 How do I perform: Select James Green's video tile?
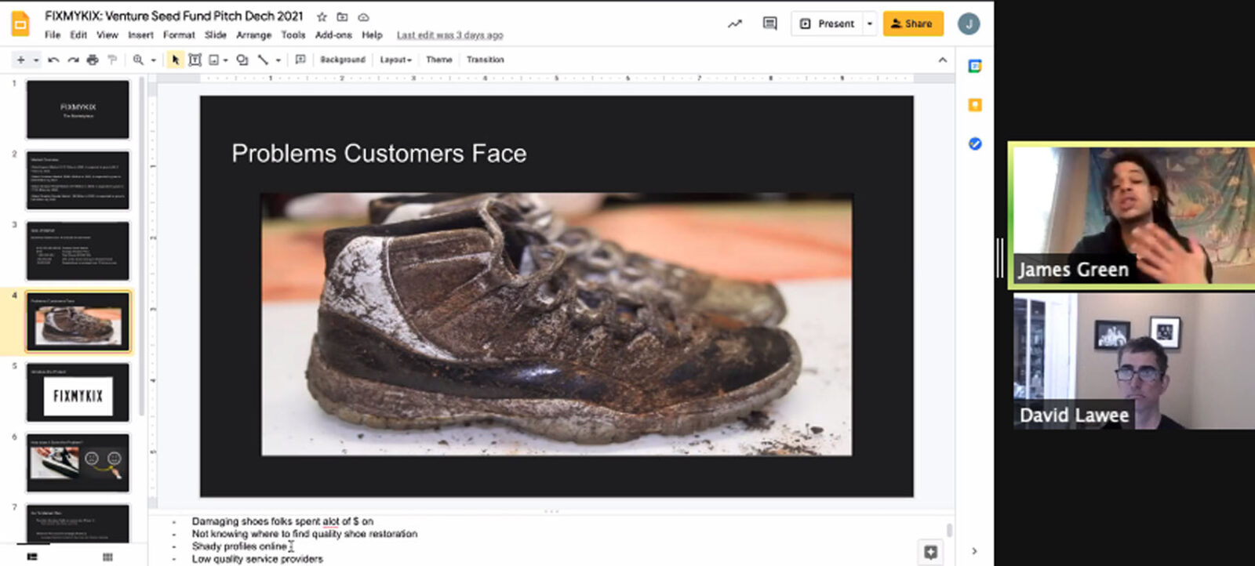pyautogui.click(x=1133, y=215)
